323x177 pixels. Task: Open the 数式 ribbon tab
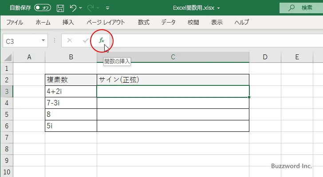pos(143,22)
